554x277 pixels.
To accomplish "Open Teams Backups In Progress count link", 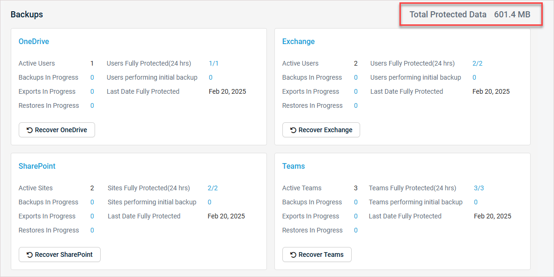I will [356, 202].
